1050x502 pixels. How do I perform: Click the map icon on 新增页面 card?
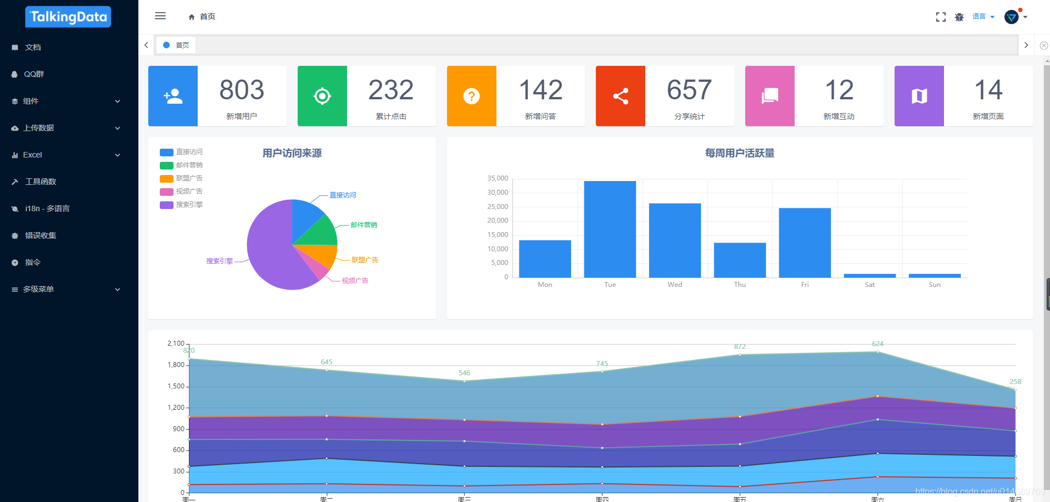point(919,96)
